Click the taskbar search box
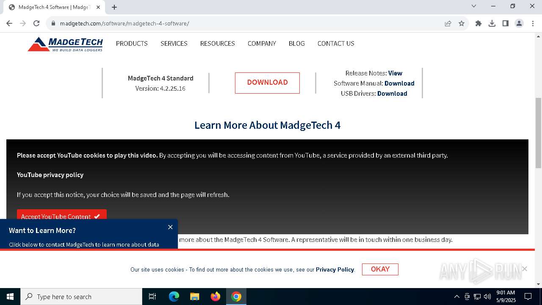Image resolution: width=542 pixels, height=305 pixels. [81, 297]
